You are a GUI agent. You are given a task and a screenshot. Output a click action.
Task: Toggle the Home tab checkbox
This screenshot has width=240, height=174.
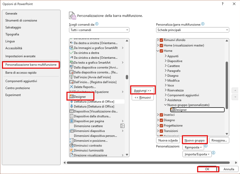click(161, 51)
